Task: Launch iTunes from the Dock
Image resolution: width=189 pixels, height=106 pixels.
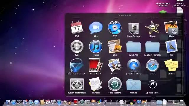Action: coord(59,102)
